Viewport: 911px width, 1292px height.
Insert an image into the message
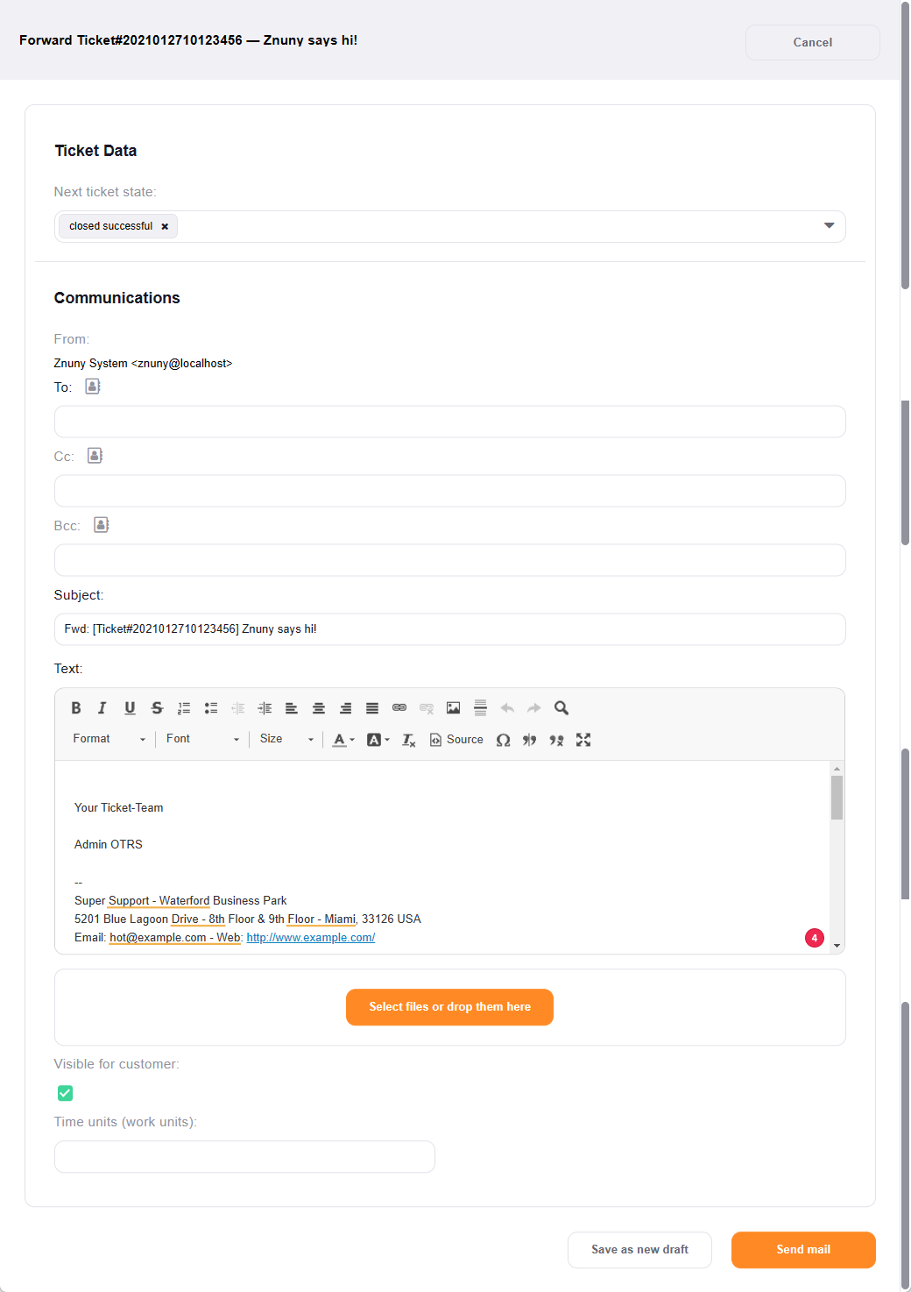(453, 708)
